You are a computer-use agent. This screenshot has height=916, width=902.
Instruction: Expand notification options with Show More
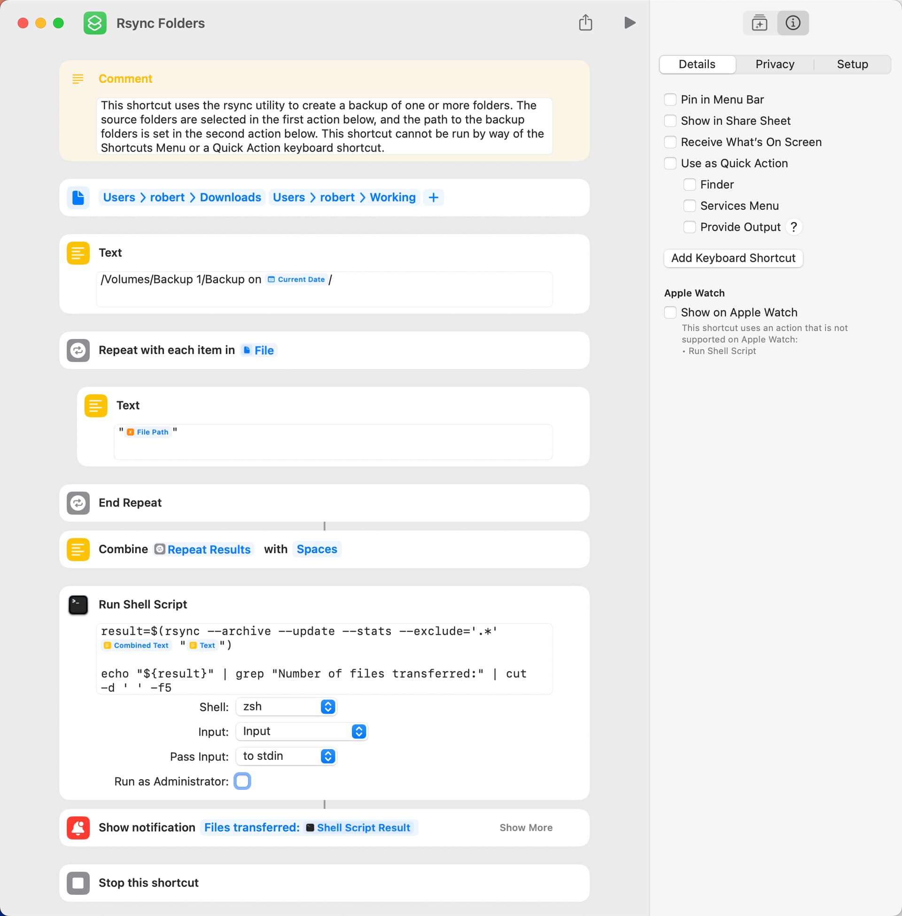tap(526, 828)
